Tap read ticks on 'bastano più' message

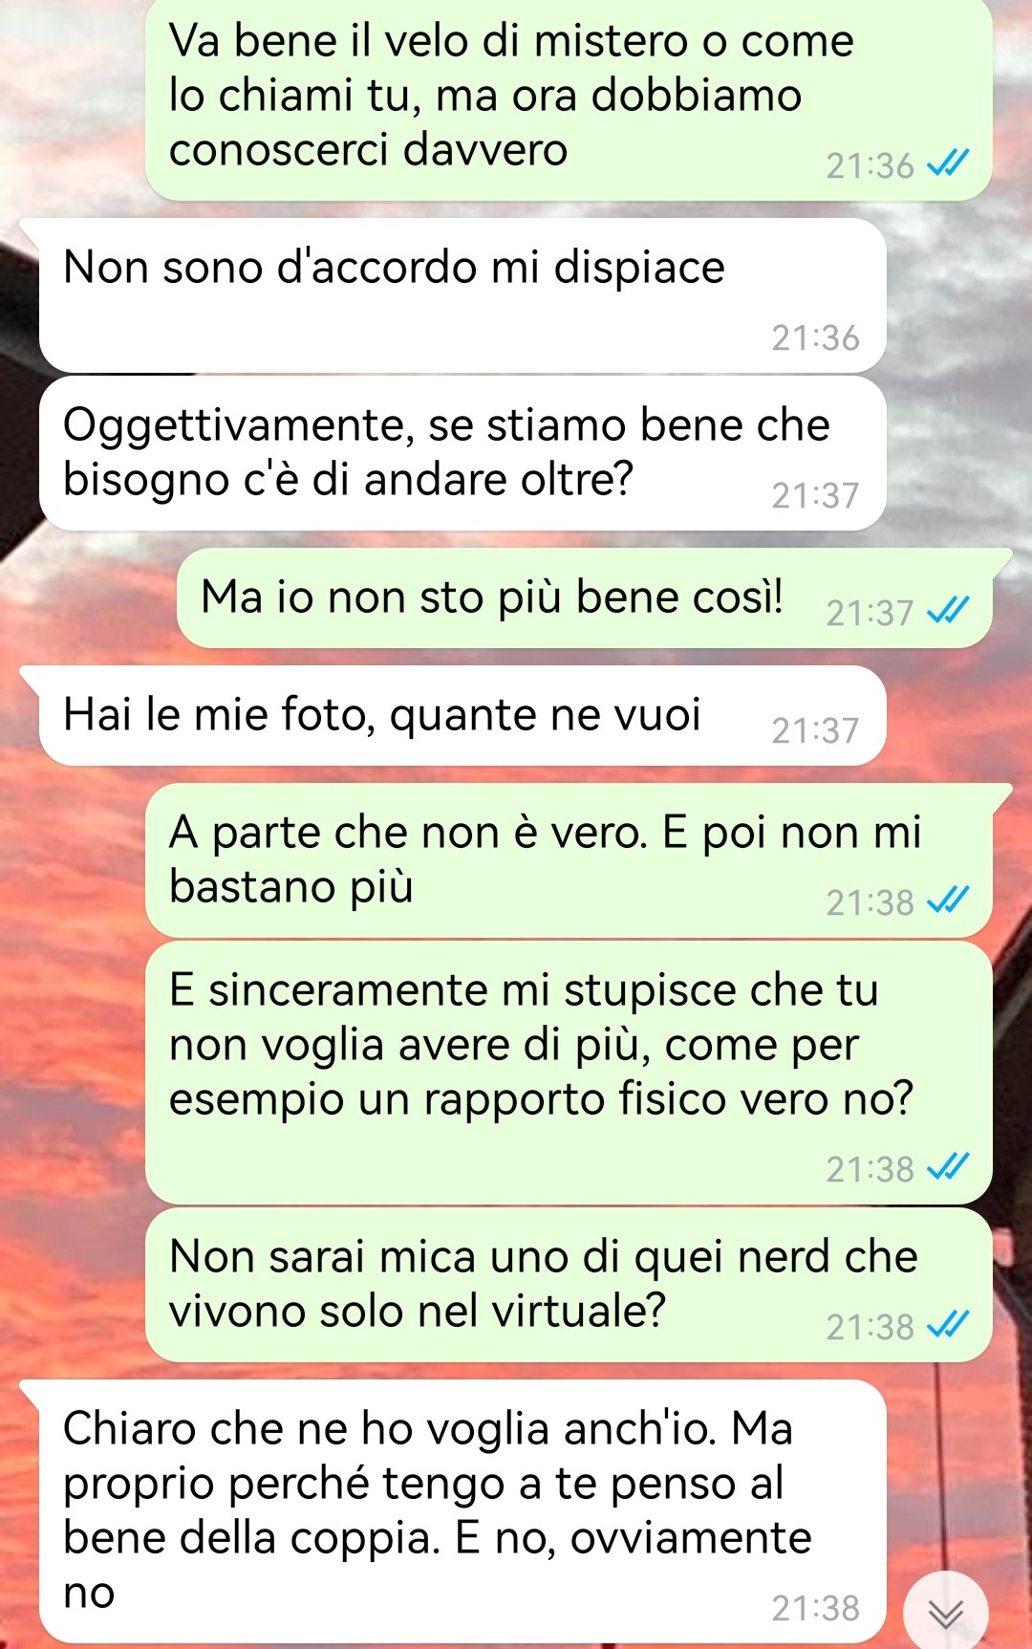[x=948, y=900]
